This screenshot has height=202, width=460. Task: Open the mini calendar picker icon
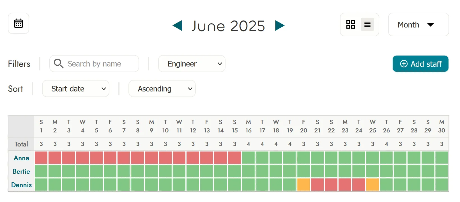(18, 23)
